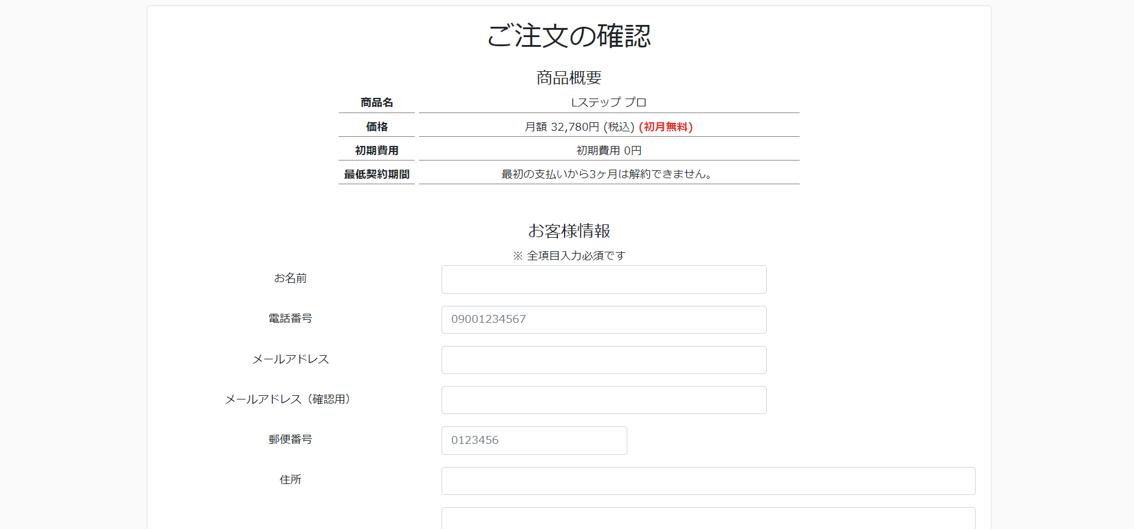Click the 郵便番号 field showing 0123456
This screenshot has height=529, width=1134.
click(x=534, y=440)
